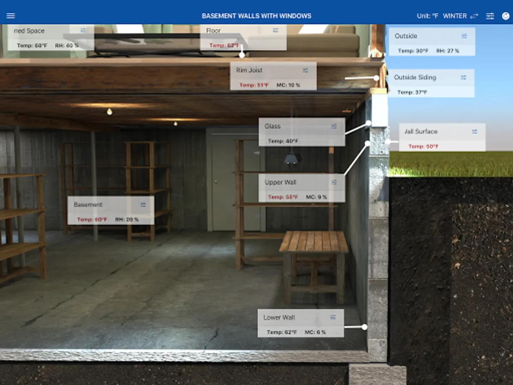513x385 pixels.
Task: Click the Outside card title
Action: point(406,36)
